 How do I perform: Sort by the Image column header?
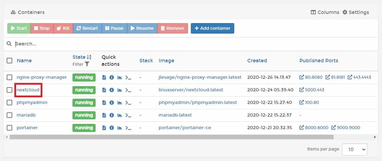(x=166, y=61)
